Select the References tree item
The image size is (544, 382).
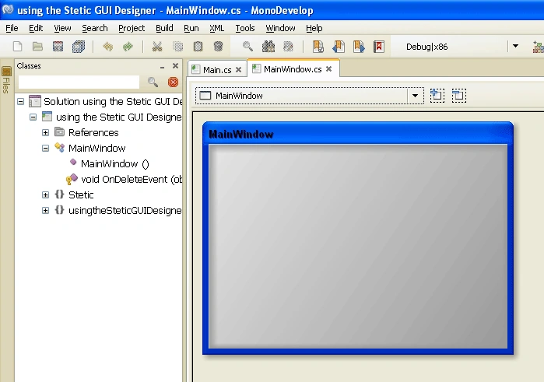point(93,132)
